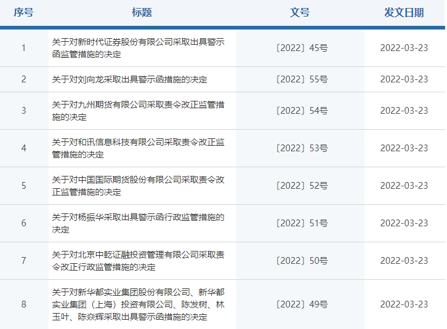Screen dimensions: 447x329
Task: Open decision on 北京中乾证融投资管理有限公司
Action: tap(139, 261)
